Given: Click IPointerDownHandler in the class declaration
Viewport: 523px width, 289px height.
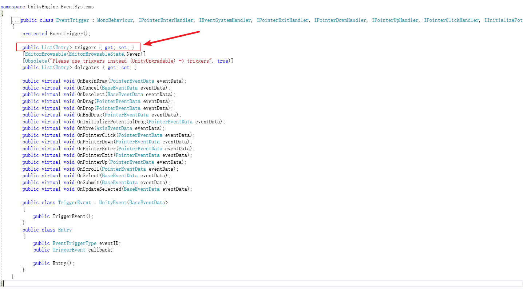Looking at the screenshot, I should [340, 20].
